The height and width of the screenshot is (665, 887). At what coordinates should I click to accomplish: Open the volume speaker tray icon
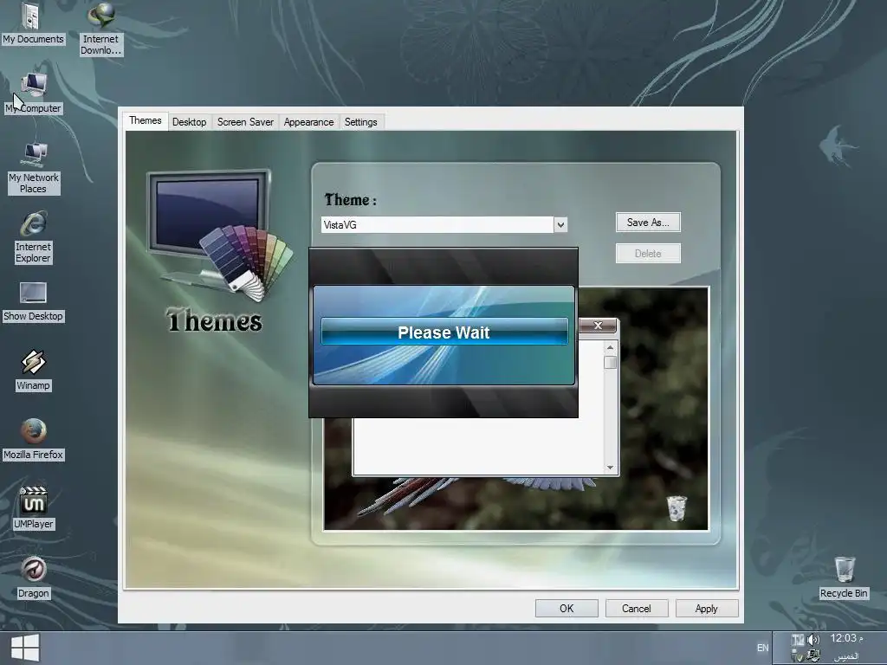813,640
